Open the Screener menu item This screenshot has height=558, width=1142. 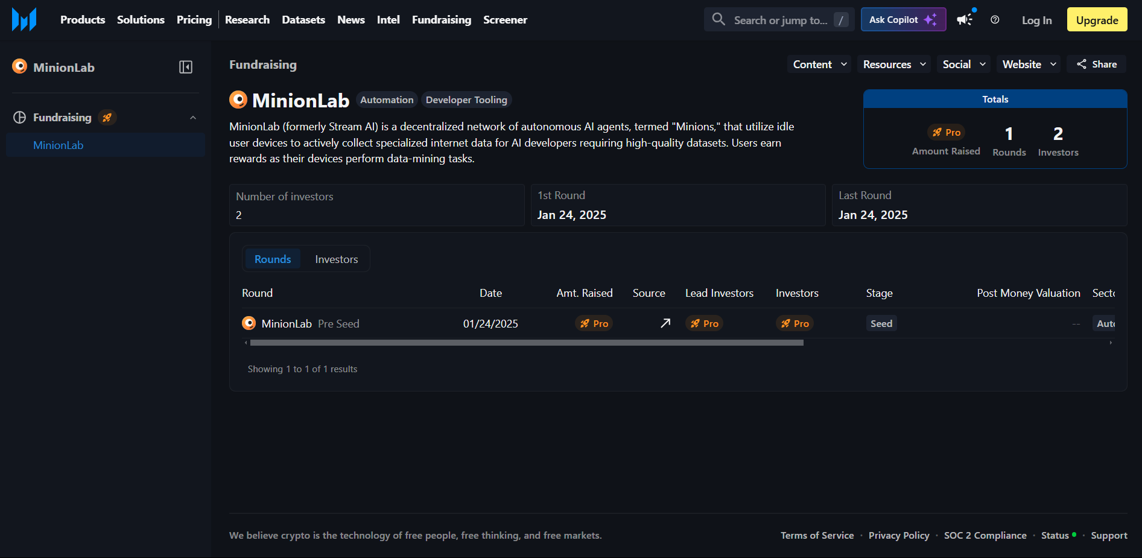click(x=505, y=20)
